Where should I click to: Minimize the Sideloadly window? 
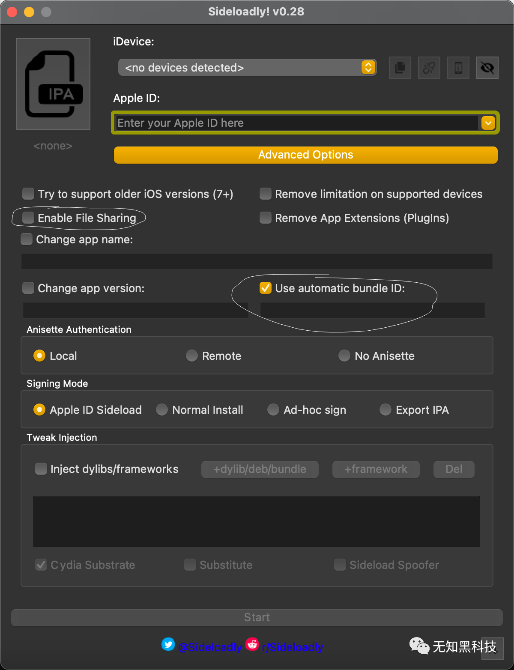coord(29,12)
